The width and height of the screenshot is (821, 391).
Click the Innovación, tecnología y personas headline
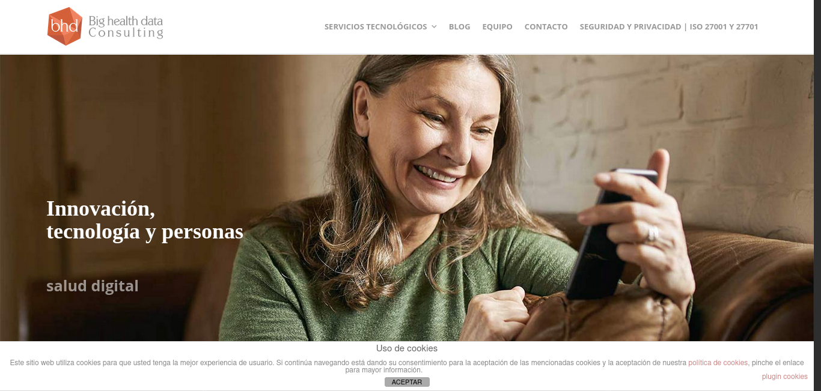click(x=145, y=220)
